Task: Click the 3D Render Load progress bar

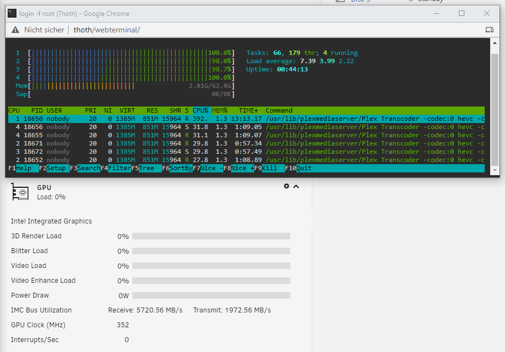Action: click(211, 236)
